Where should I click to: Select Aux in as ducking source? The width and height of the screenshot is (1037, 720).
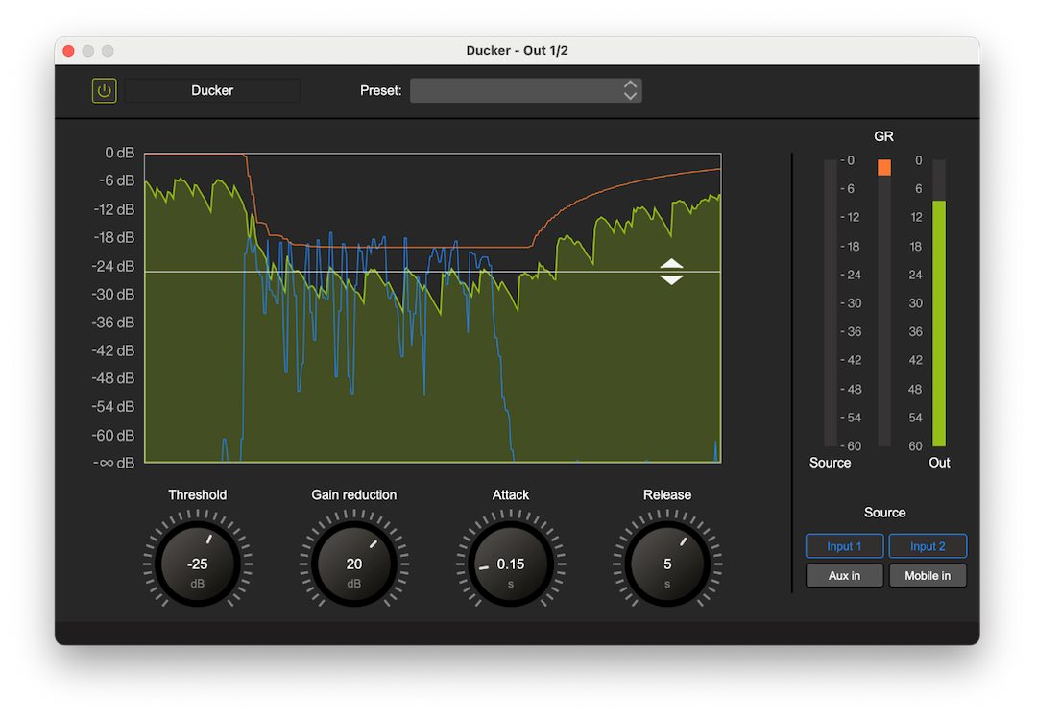[x=844, y=575]
